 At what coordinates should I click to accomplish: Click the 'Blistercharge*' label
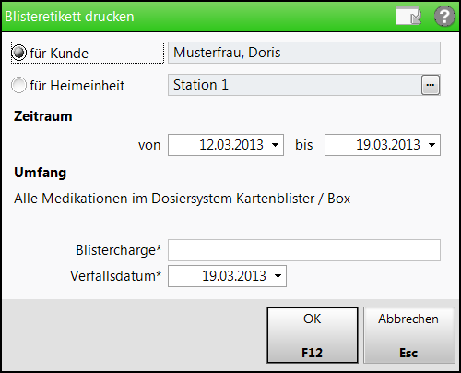118,250
